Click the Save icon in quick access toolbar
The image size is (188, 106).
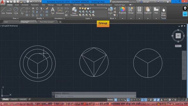click(x=14, y=2)
